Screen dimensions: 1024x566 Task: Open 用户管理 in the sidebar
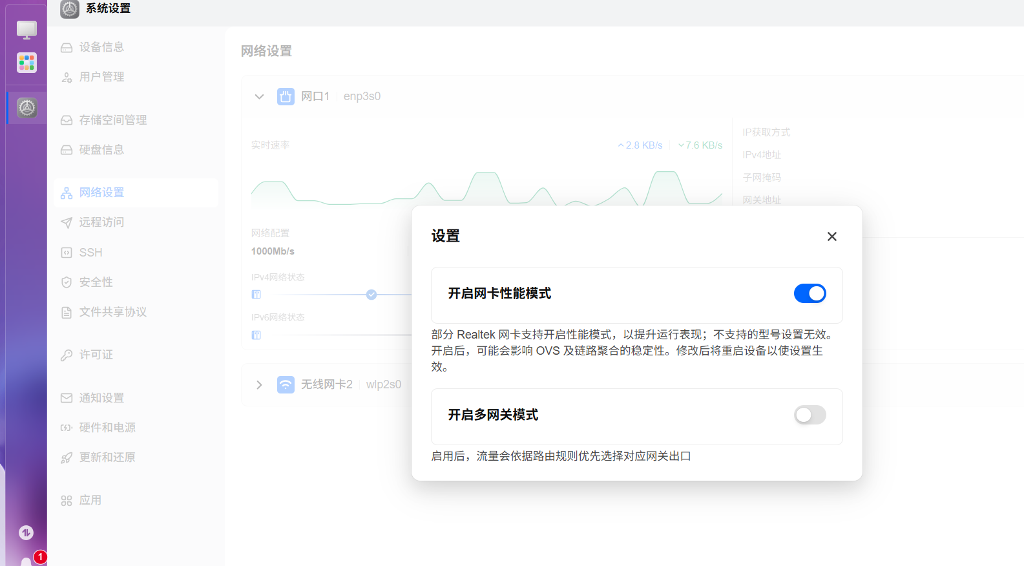pos(136,77)
